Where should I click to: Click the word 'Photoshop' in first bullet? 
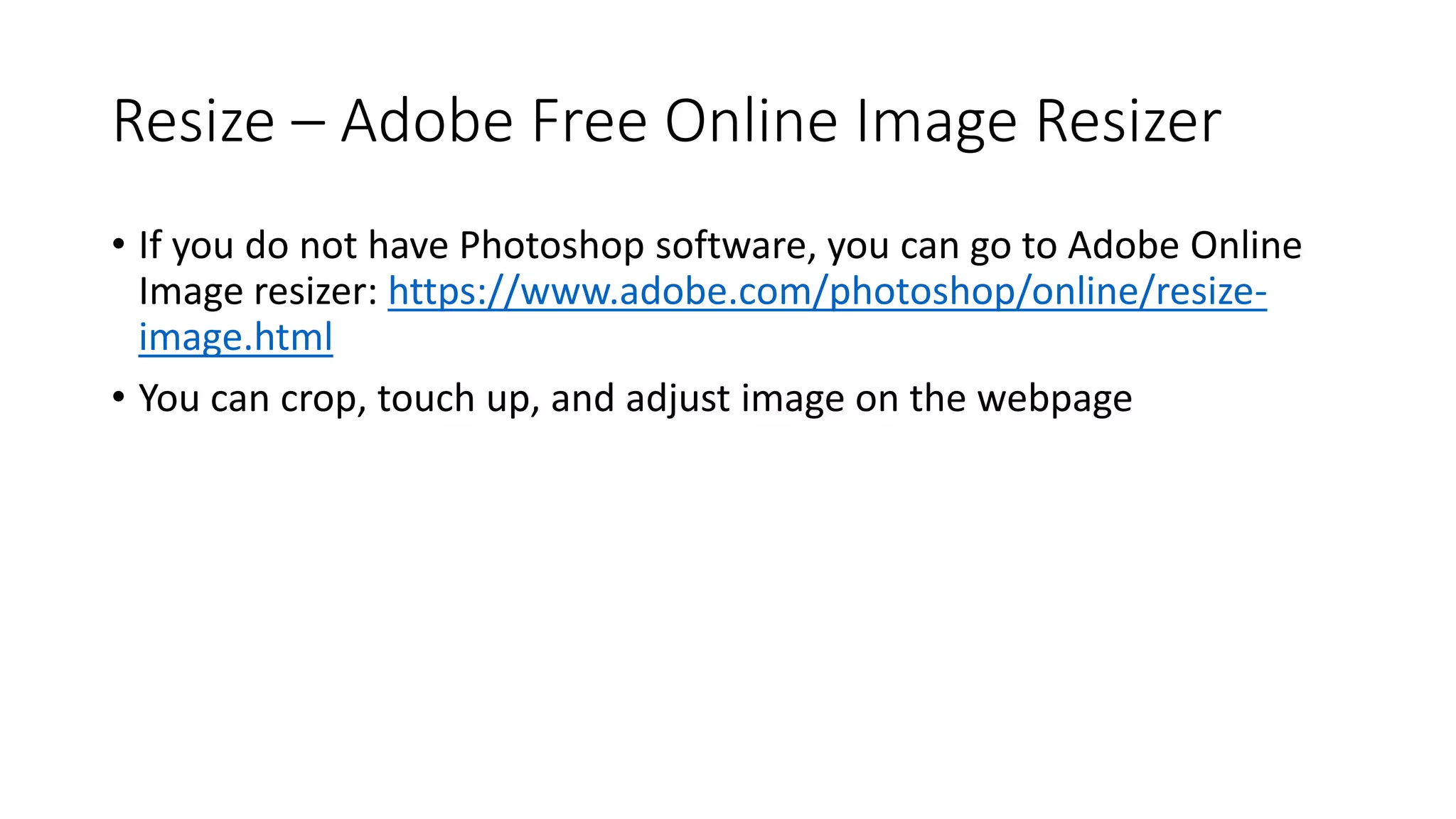click(x=552, y=246)
